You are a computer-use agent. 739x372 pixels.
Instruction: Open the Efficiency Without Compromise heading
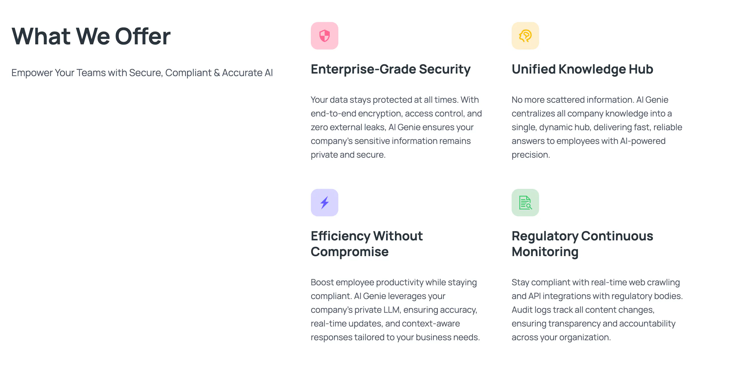367,244
